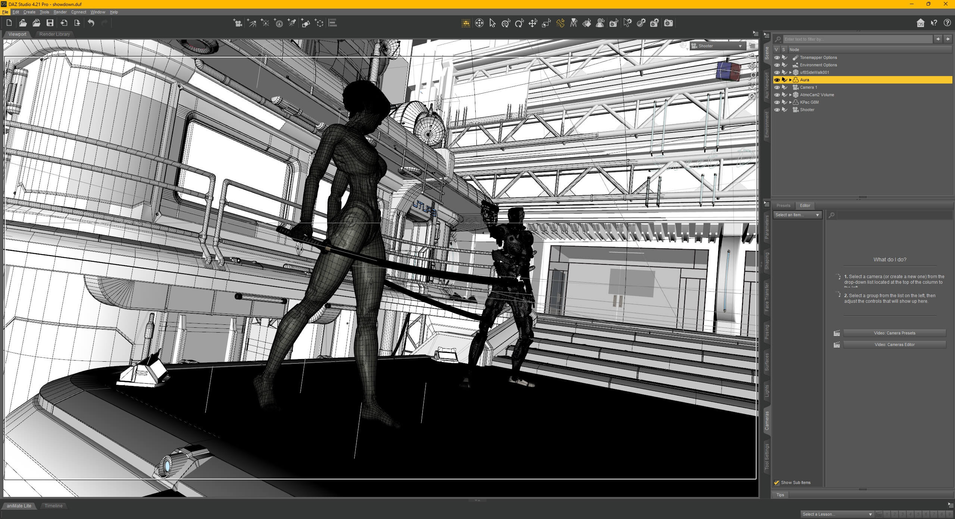The height and width of the screenshot is (519, 955).
Task: Click the Tips button
Action: pos(780,495)
